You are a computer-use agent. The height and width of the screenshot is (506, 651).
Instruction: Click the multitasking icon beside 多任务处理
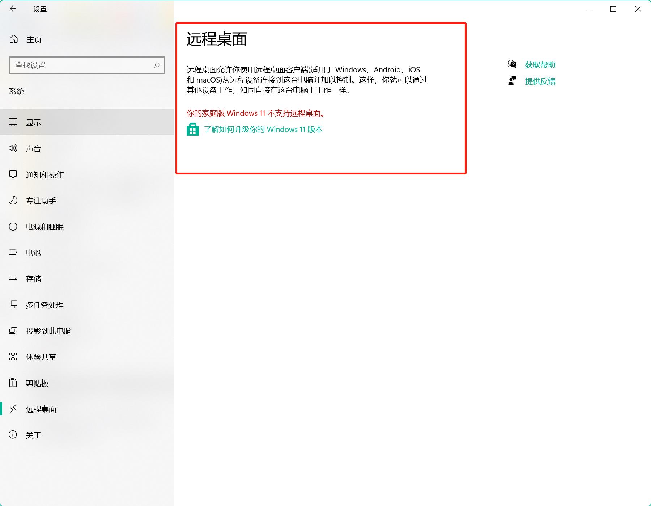tap(13, 304)
